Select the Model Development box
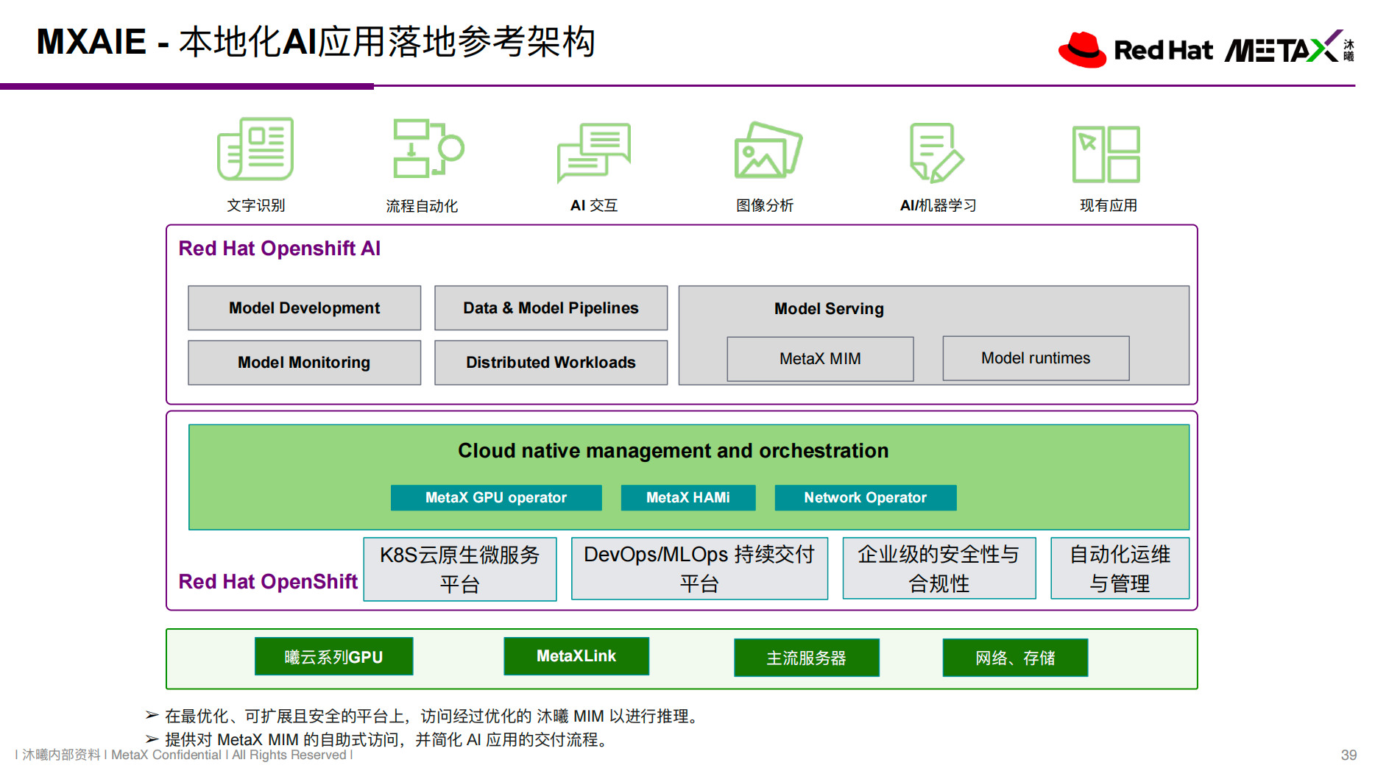Screen dimensions: 1375x768 [305, 308]
